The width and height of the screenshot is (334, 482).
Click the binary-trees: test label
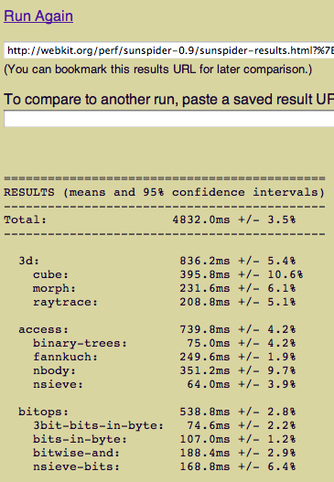tap(80, 343)
